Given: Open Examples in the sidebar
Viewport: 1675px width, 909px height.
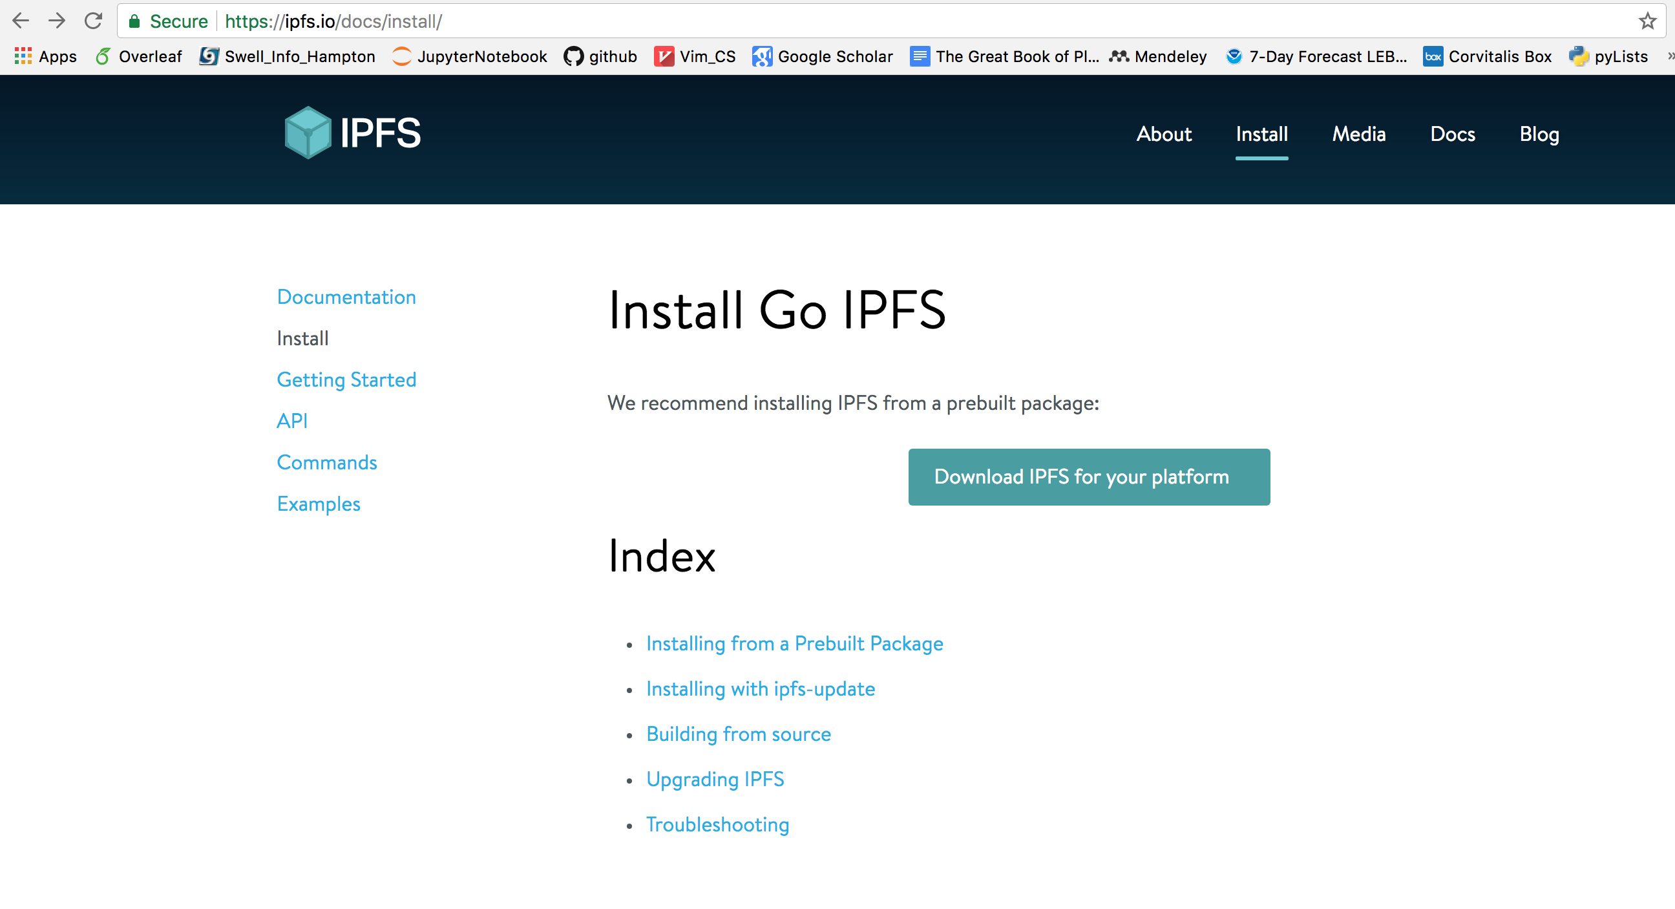Looking at the screenshot, I should coord(319,504).
